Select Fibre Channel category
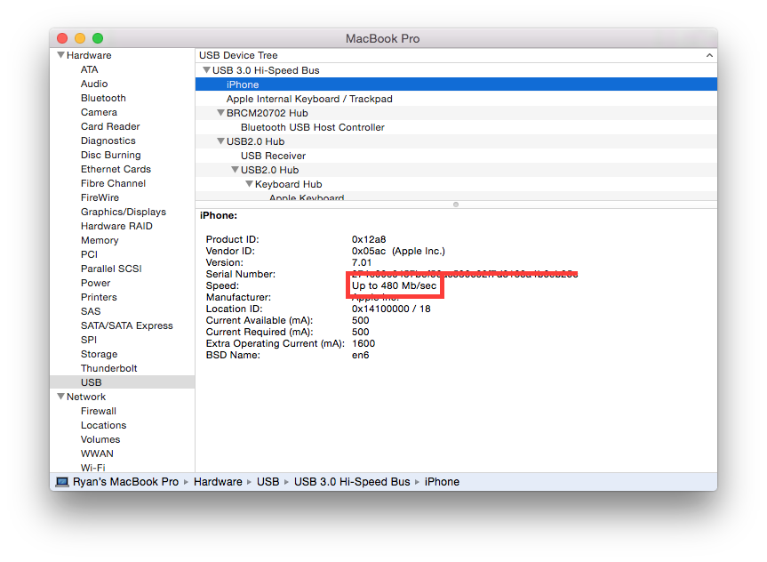This screenshot has width=767, height=562. [x=113, y=183]
